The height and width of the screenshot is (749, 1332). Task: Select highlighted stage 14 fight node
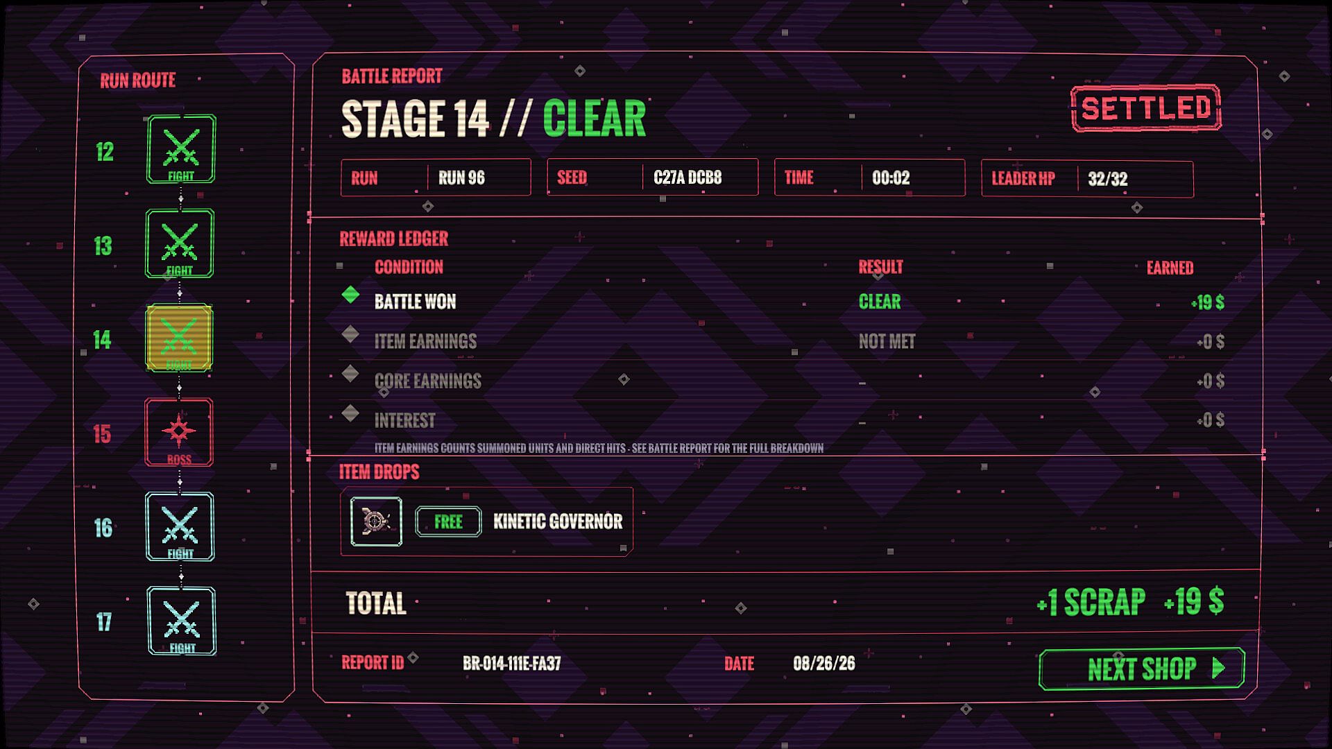[179, 338]
